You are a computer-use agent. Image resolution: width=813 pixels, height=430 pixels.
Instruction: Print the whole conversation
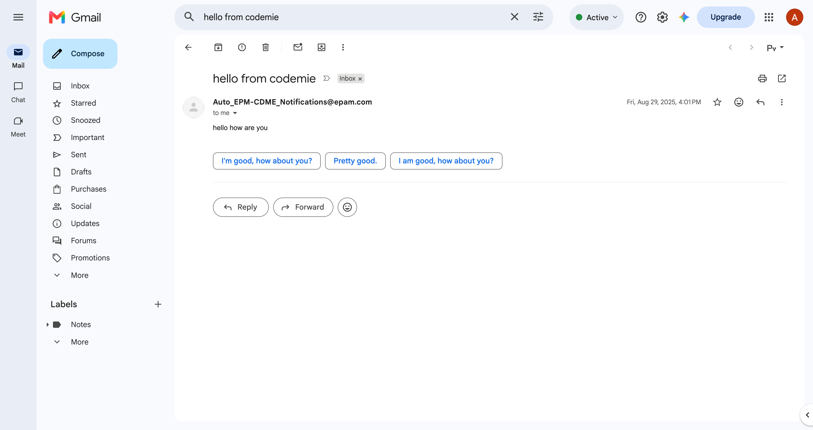[762, 78]
